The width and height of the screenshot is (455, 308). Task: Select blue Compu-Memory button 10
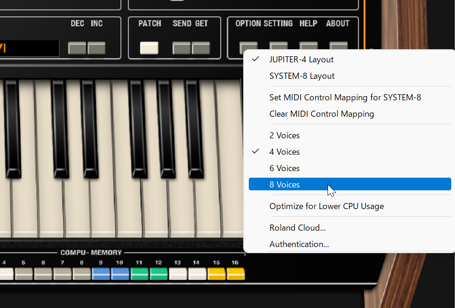tap(120, 274)
